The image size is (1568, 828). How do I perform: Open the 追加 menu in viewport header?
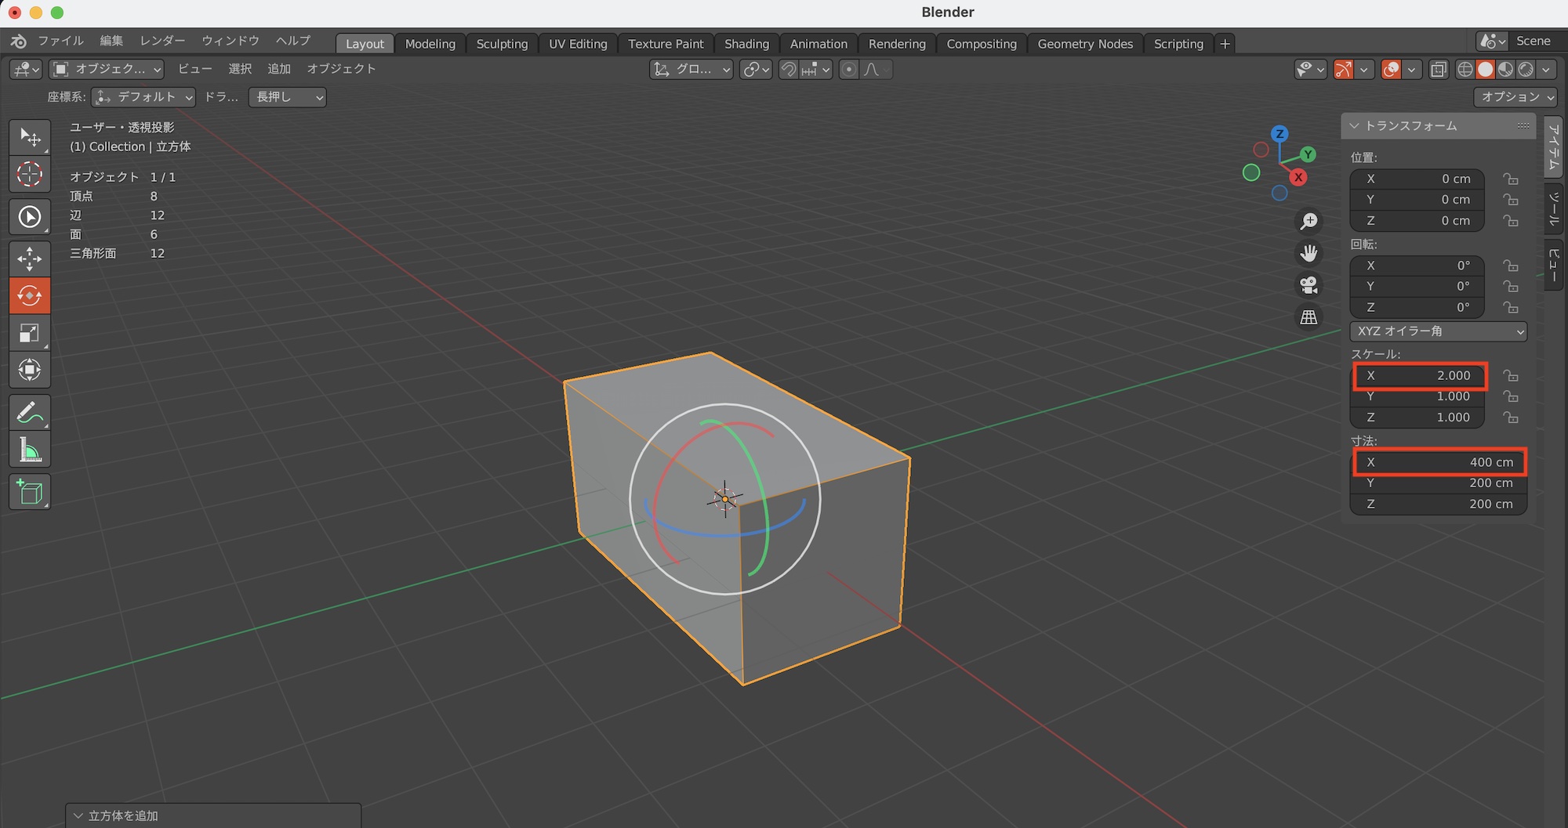click(x=278, y=69)
